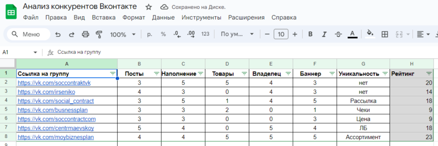Open the zoom 100% dropdown
438x146 pixels.
(123, 34)
